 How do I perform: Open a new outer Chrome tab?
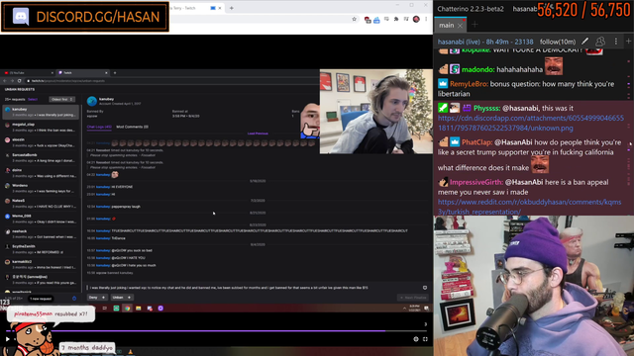(x=231, y=8)
